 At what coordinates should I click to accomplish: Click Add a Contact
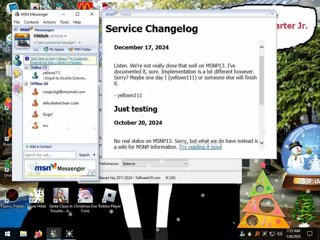[38, 147]
